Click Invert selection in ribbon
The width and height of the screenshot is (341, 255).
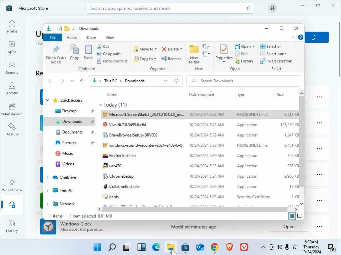pyautogui.click(x=276, y=61)
